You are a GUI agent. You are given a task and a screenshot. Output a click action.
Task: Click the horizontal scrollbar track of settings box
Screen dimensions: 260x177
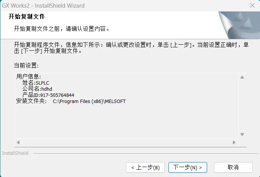point(126,142)
